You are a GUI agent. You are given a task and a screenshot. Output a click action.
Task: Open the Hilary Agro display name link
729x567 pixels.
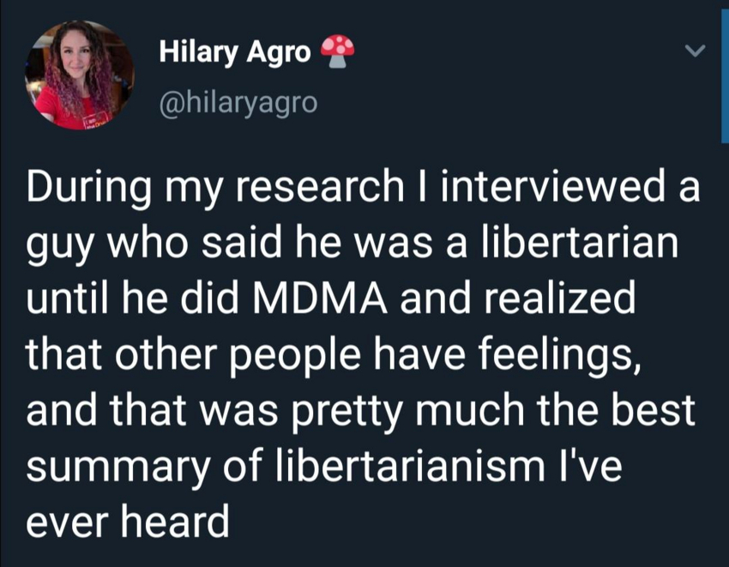(x=234, y=53)
